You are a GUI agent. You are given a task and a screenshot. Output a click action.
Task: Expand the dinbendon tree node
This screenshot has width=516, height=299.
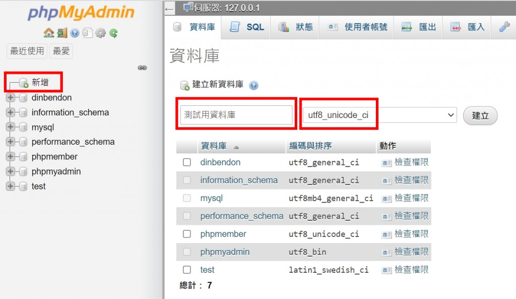click(x=10, y=97)
